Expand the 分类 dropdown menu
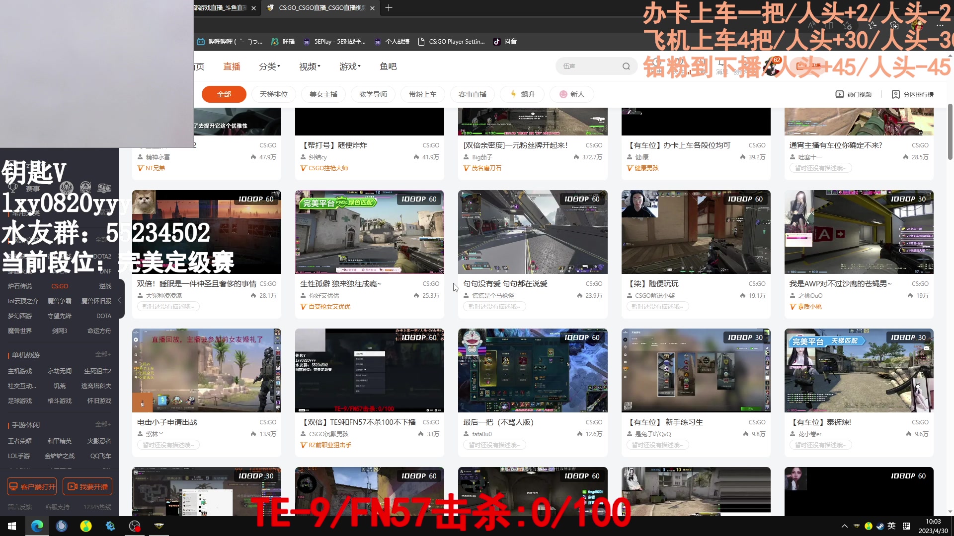 pyautogui.click(x=269, y=67)
